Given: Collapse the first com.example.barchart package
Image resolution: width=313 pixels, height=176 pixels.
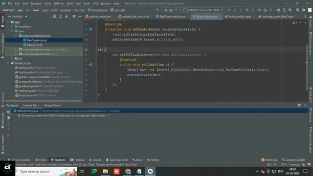Looking at the screenshot, I should [16, 36].
